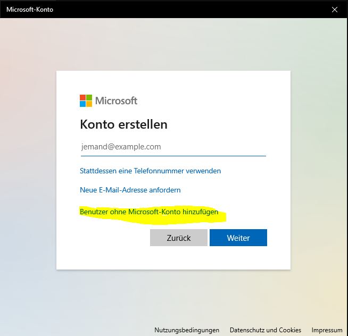Select 'Benutzer ohne Microsoft-Konto hinzufügen'
The image size is (348, 336).
[x=149, y=212]
